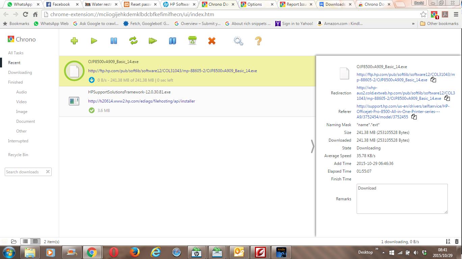462x259 pixels.
Task: Open the whp-aus2.cold.extweb.hp.com redirection link
Action: pos(406,93)
